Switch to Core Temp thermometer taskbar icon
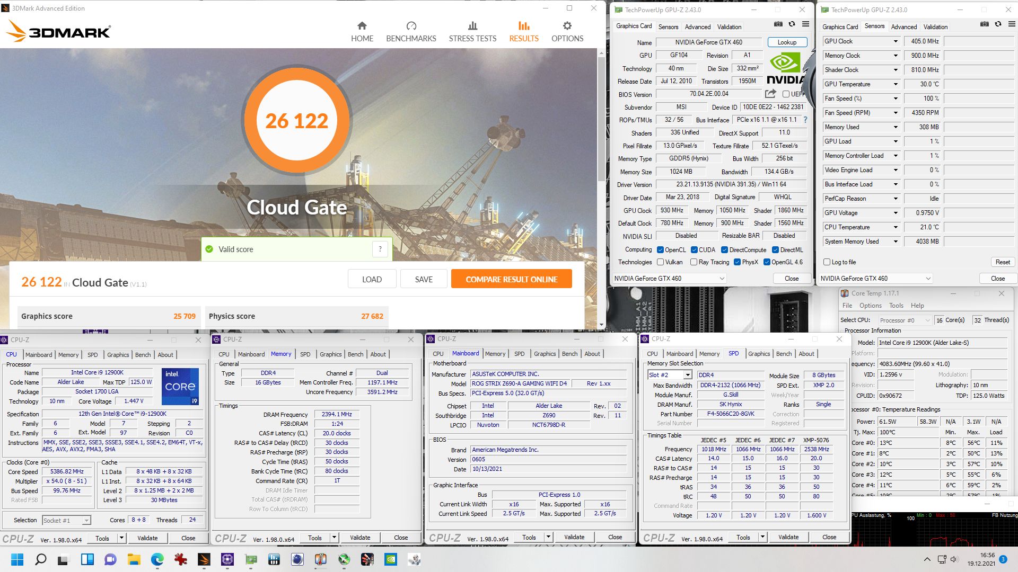The height and width of the screenshot is (572, 1018). [x=320, y=559]
